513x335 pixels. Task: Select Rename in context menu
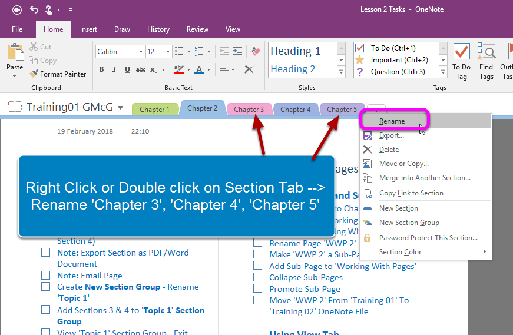click(x=426, y=121)
